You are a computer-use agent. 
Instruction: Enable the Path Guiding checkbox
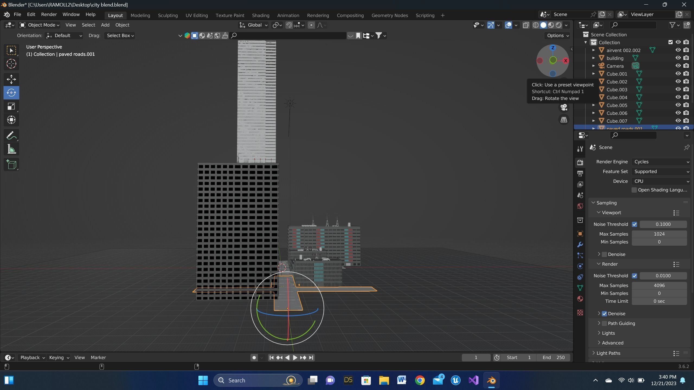pos(604,323)
